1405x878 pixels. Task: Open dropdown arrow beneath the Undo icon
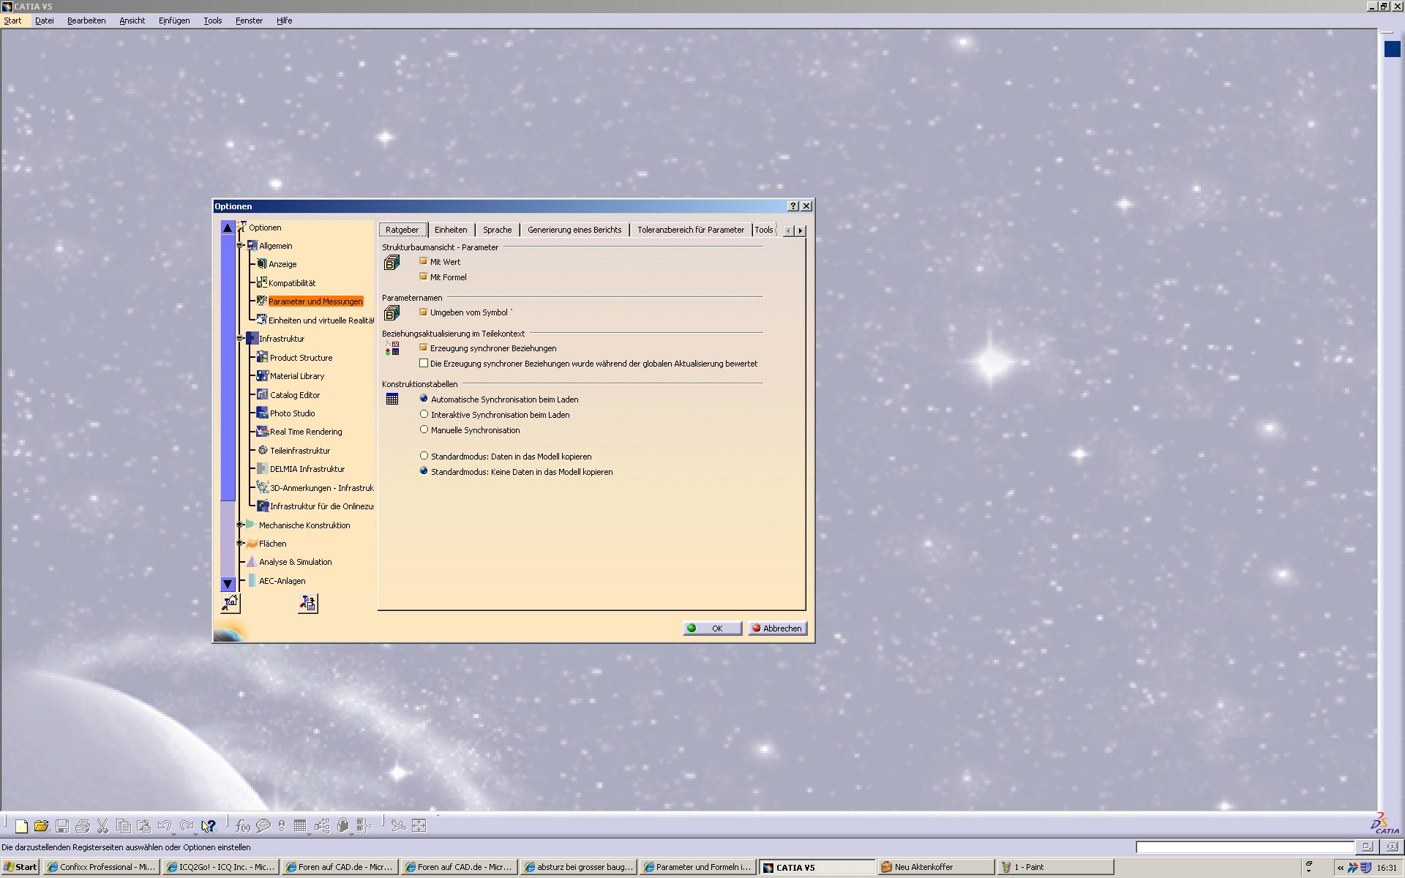tap(173, 835)
